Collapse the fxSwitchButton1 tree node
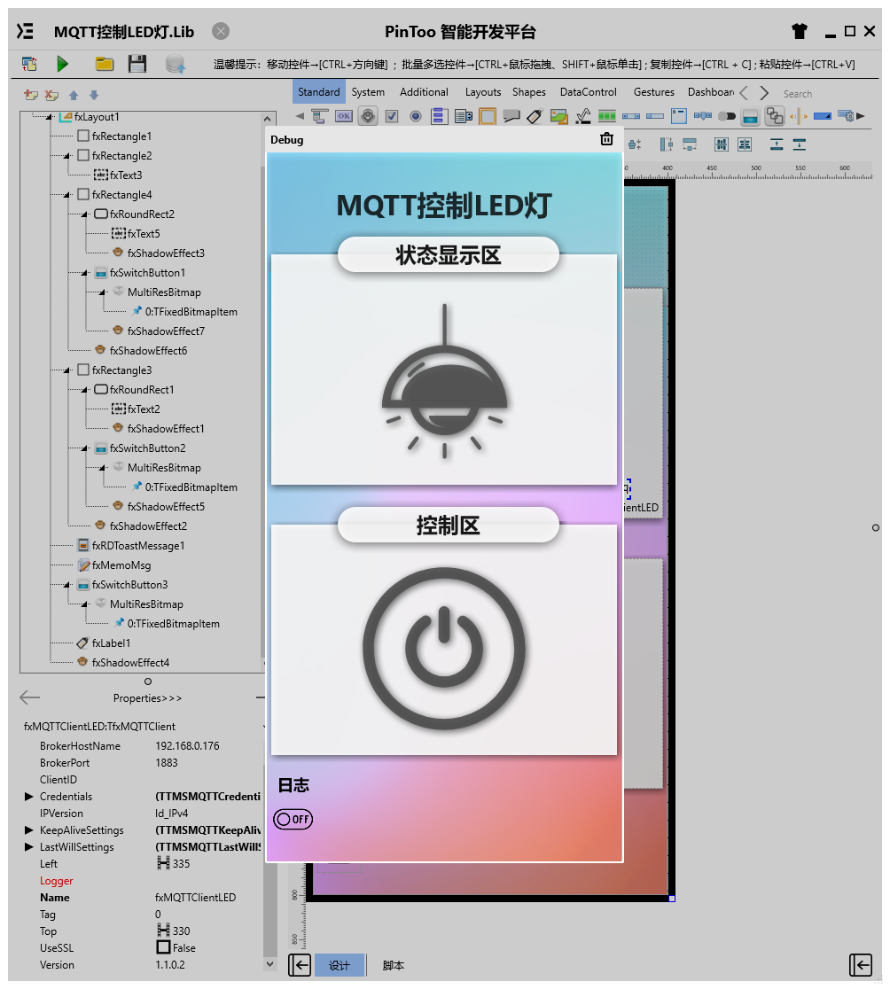Screen dimensions: 890x989 point(84,273)
